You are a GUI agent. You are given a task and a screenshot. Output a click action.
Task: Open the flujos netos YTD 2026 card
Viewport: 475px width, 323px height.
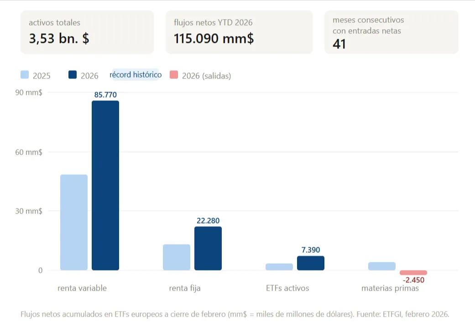pos(239,32)
